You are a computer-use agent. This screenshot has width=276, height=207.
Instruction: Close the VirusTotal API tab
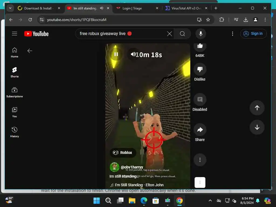click(x=206, y=8)
